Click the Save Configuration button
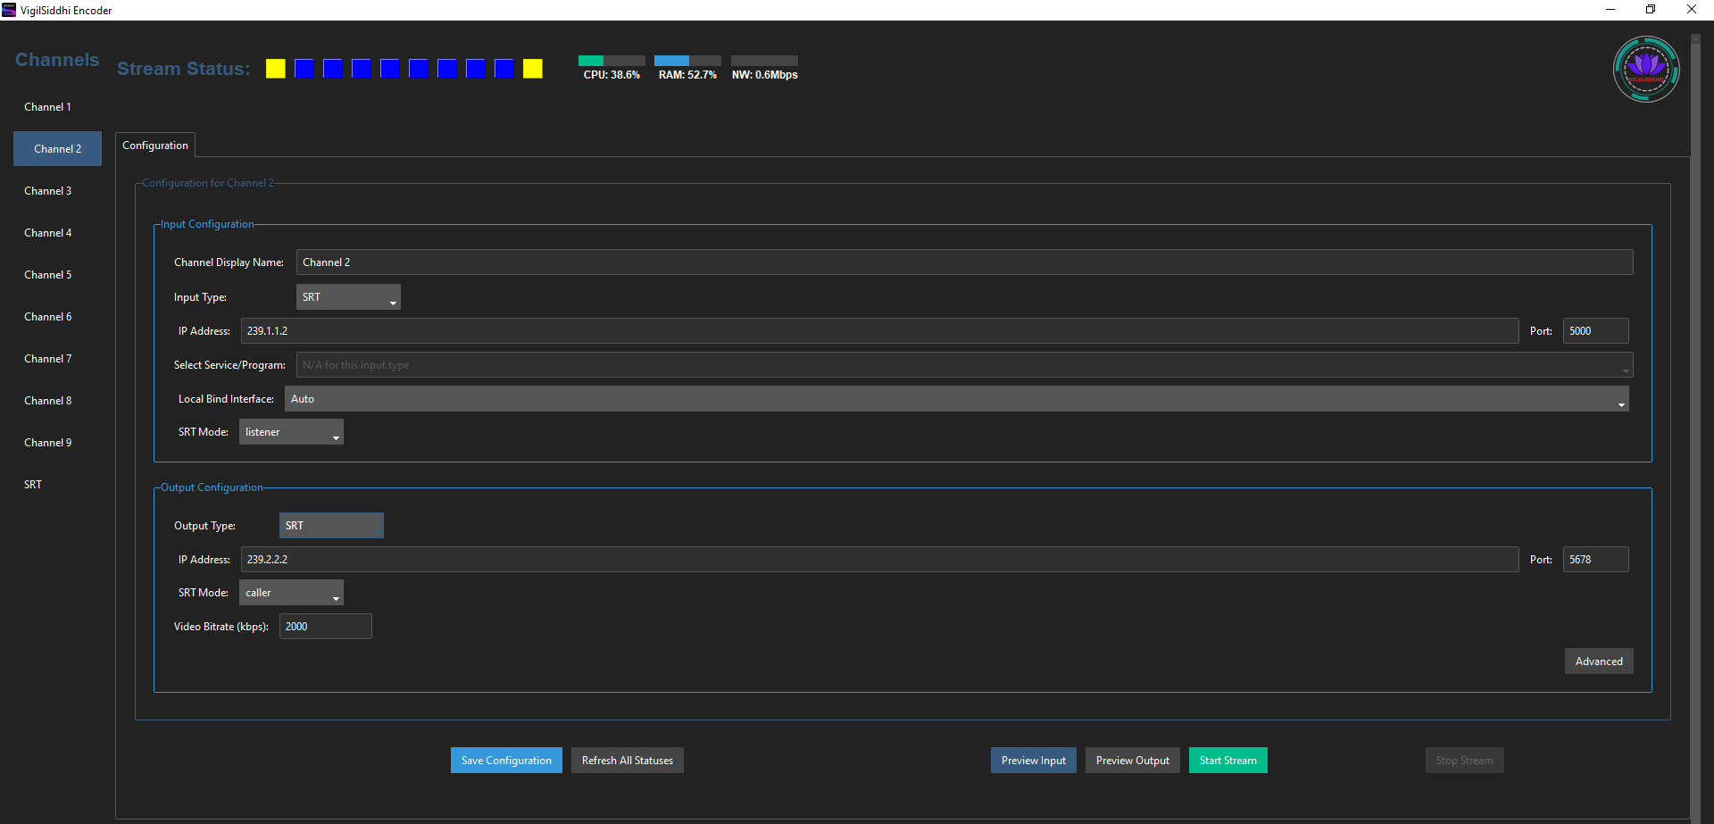 [506, 761]
